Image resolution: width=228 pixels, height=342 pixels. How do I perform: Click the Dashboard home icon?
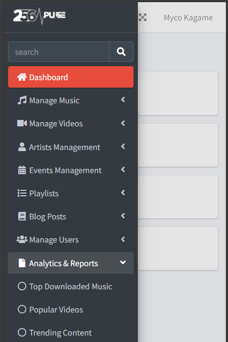coord(22,77)
